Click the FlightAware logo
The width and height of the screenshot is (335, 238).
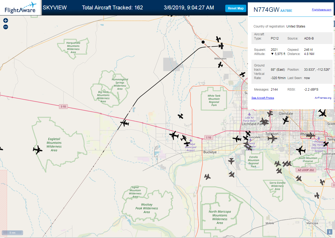point(20,8)
